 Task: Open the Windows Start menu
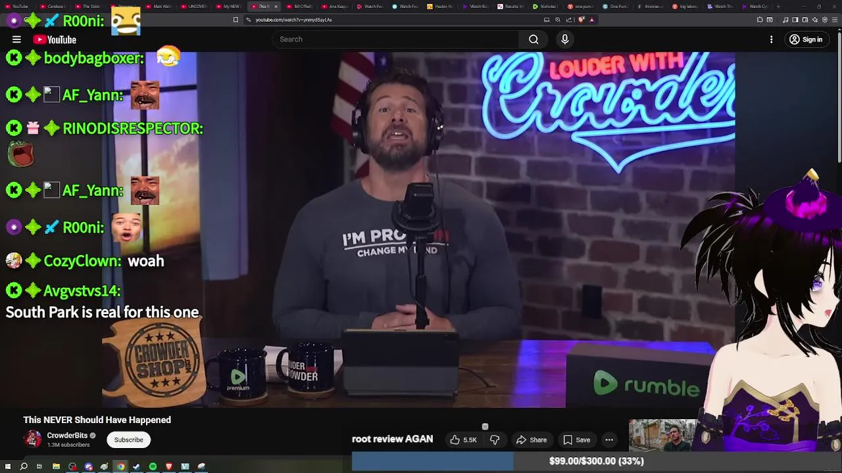pos(8,466)
